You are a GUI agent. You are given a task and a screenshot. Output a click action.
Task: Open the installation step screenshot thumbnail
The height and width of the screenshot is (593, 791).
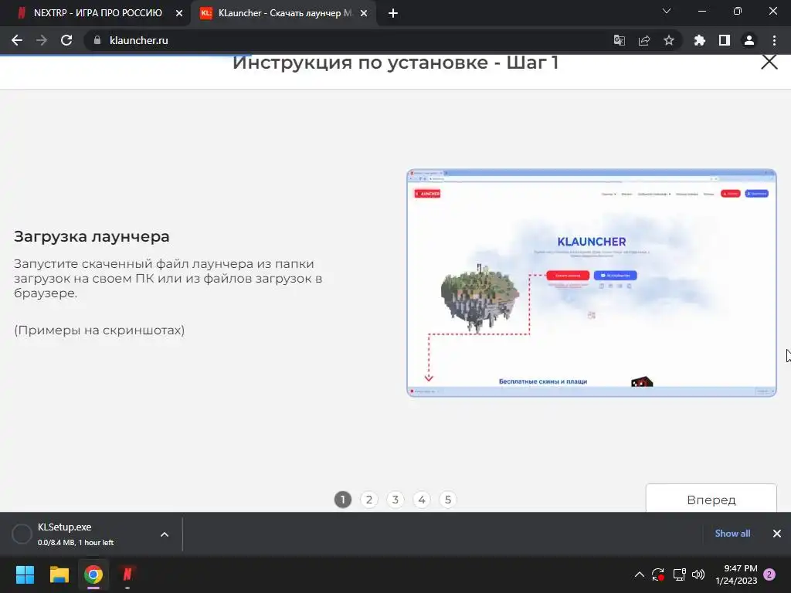592,283
